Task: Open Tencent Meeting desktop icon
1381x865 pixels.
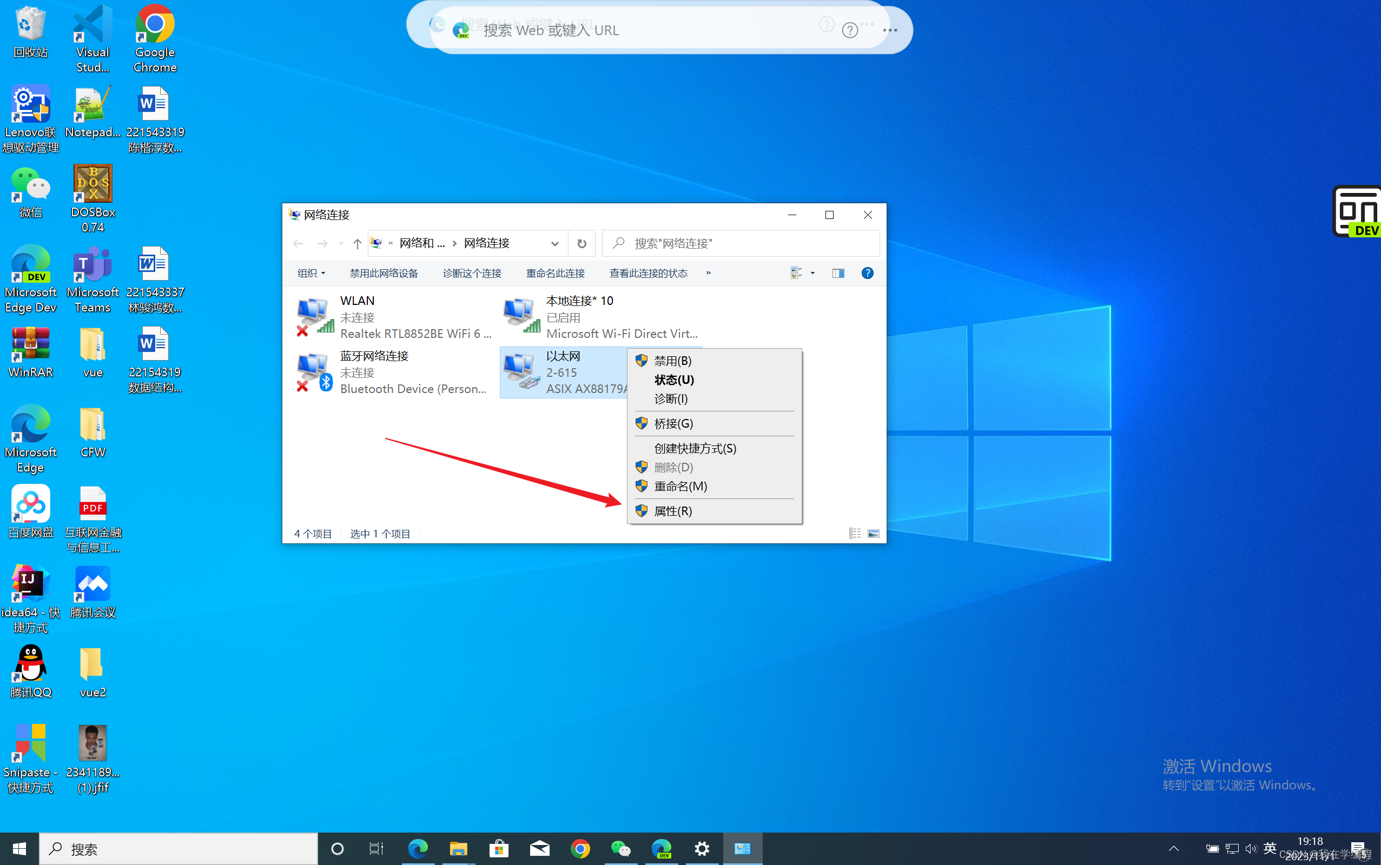Action: point(92,592)
